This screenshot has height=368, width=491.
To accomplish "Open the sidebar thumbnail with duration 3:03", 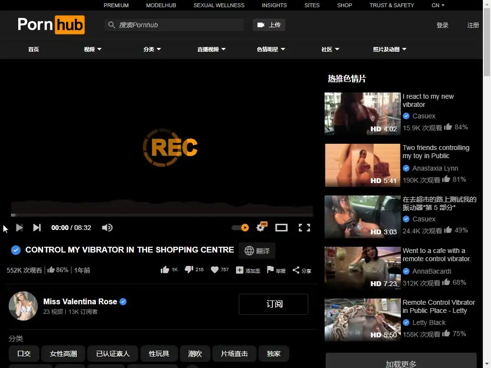I will pyautogui.click(x=362, y=217).
